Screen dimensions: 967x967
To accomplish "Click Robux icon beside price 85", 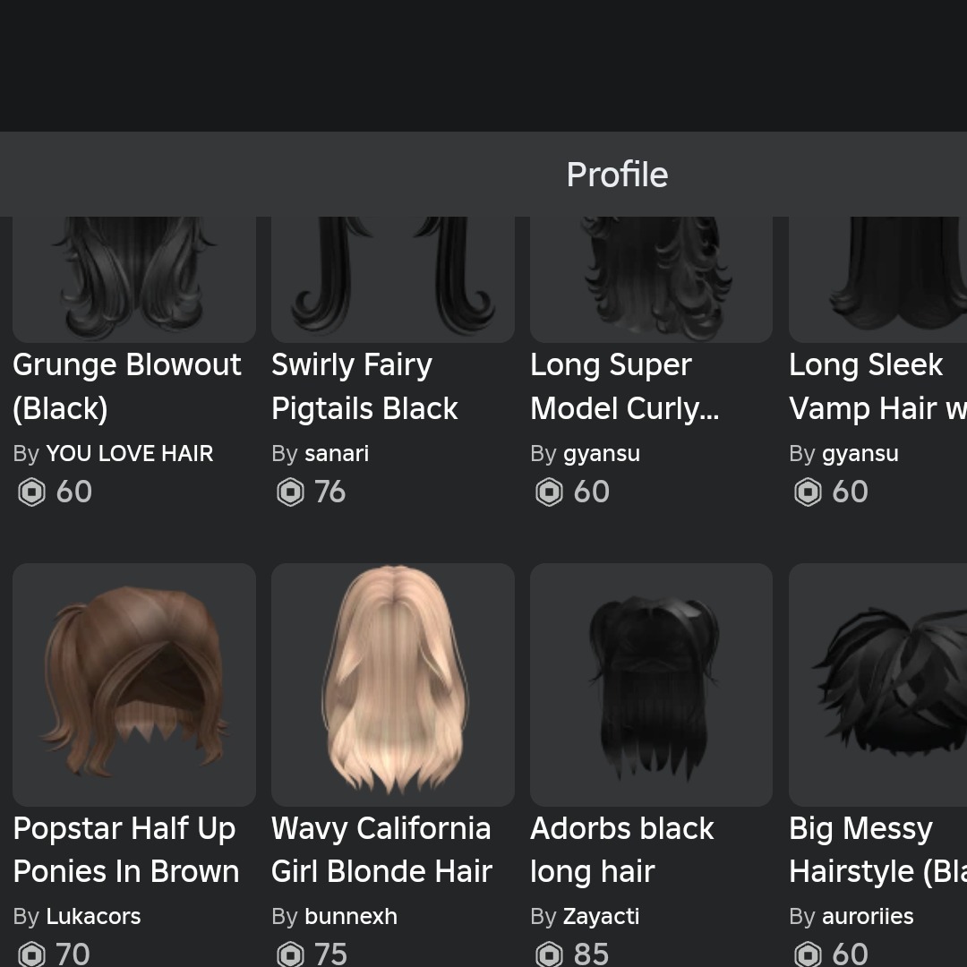I will click(549, 954).
